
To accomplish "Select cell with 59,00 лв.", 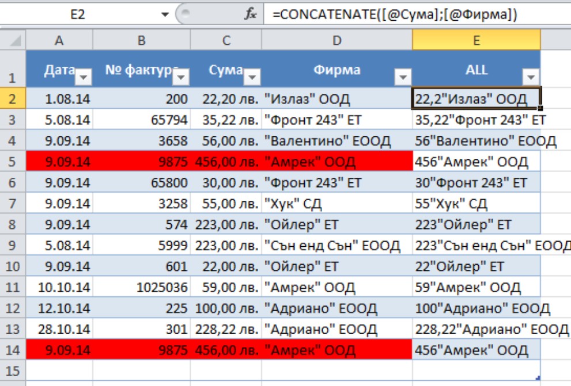I will click(x=226, y=287).
